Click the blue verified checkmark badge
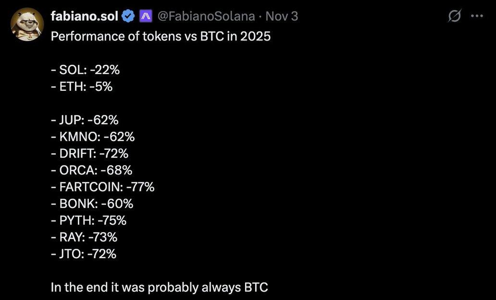The image size is (496, 300). click(x=128, y=16)
